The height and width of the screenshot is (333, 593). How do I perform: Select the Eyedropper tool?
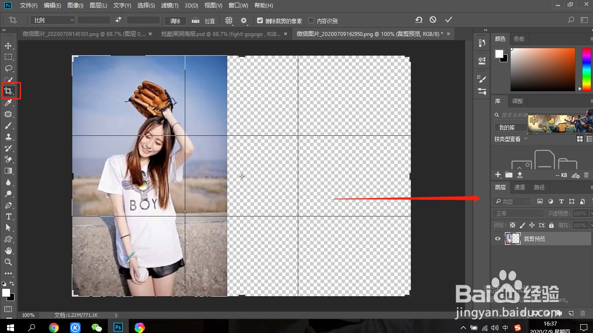pos(8,103)
